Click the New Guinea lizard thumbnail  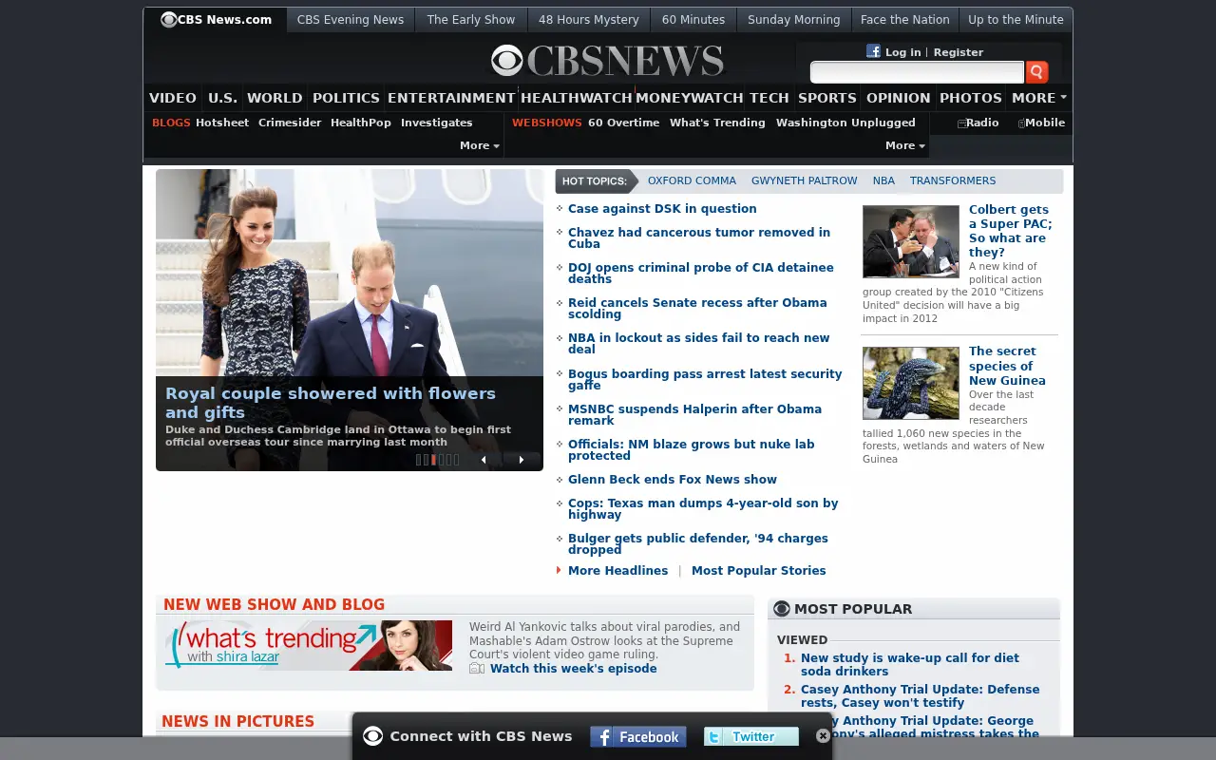(911, 383)
